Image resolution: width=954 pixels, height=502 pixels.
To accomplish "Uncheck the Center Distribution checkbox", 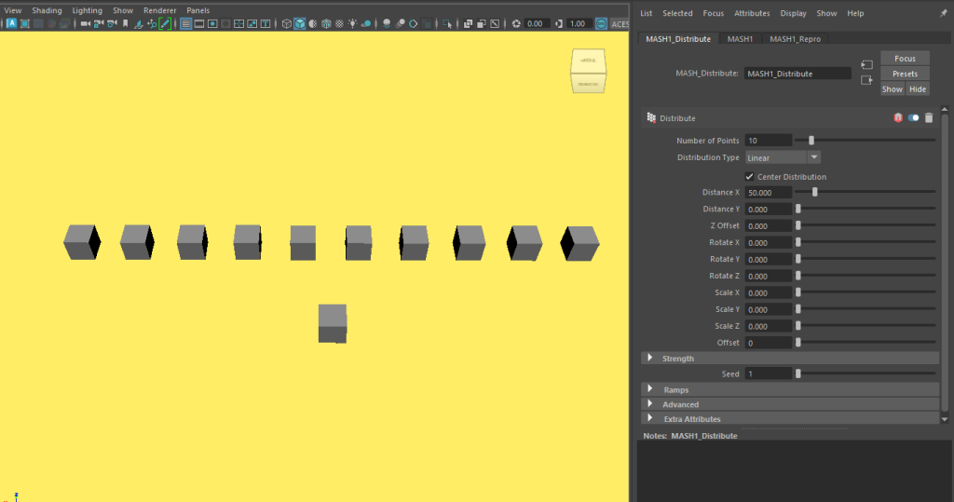I will 750,176.
